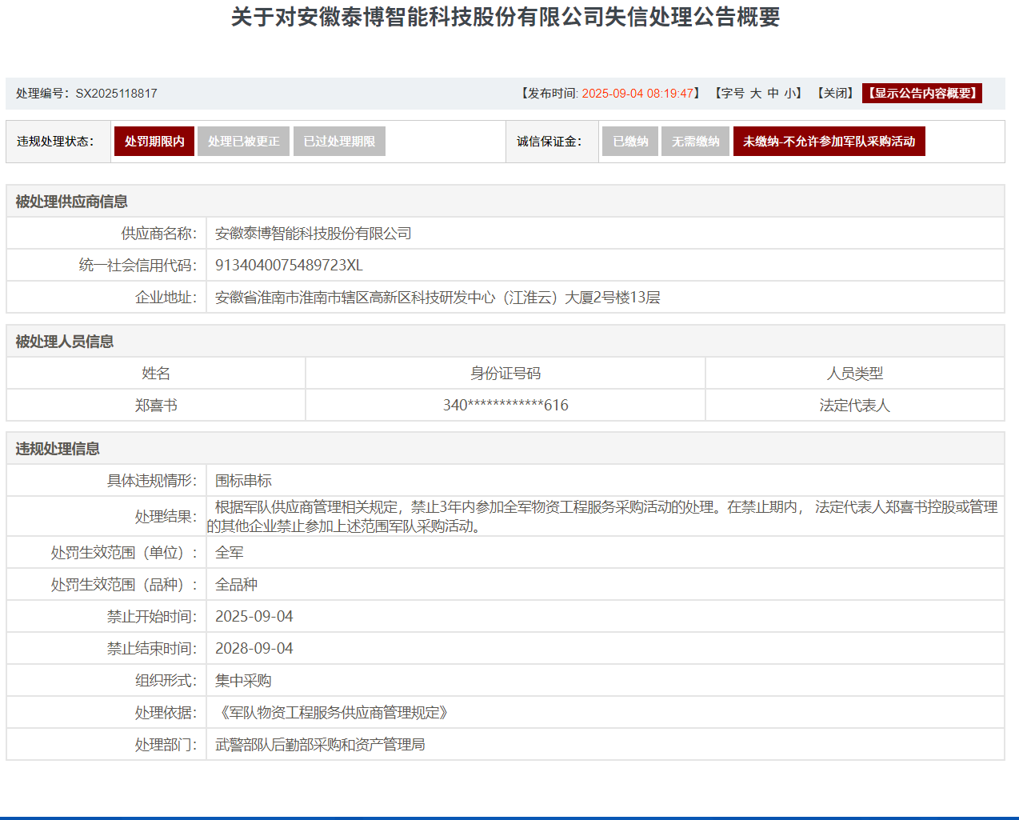Screen dimensions: 1019x820
Task: Click the page title 关于对安徽泰博智能科技股份有限公司失信处理公告概要
Action: pos(506,17)
